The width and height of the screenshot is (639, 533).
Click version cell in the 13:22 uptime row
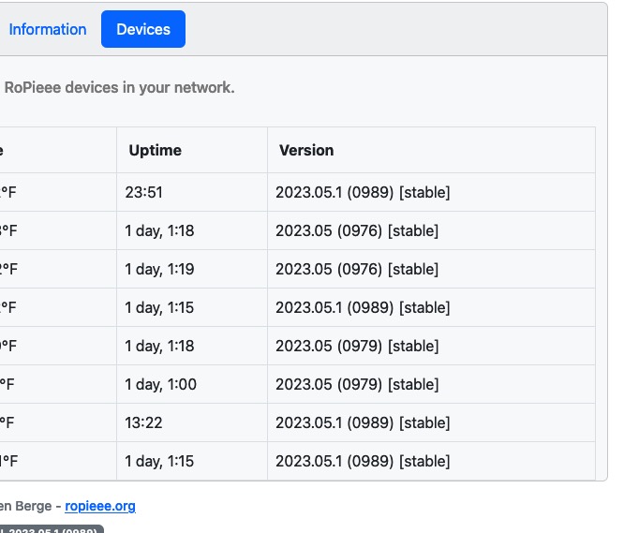[363, 422]
